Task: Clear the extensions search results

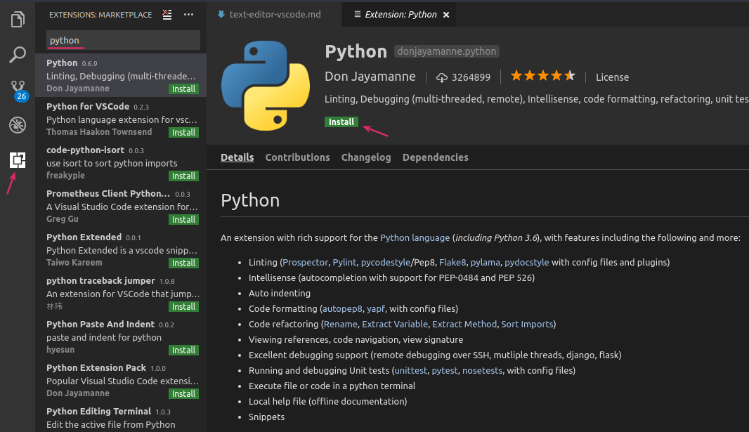Action: tap(167, 14)
